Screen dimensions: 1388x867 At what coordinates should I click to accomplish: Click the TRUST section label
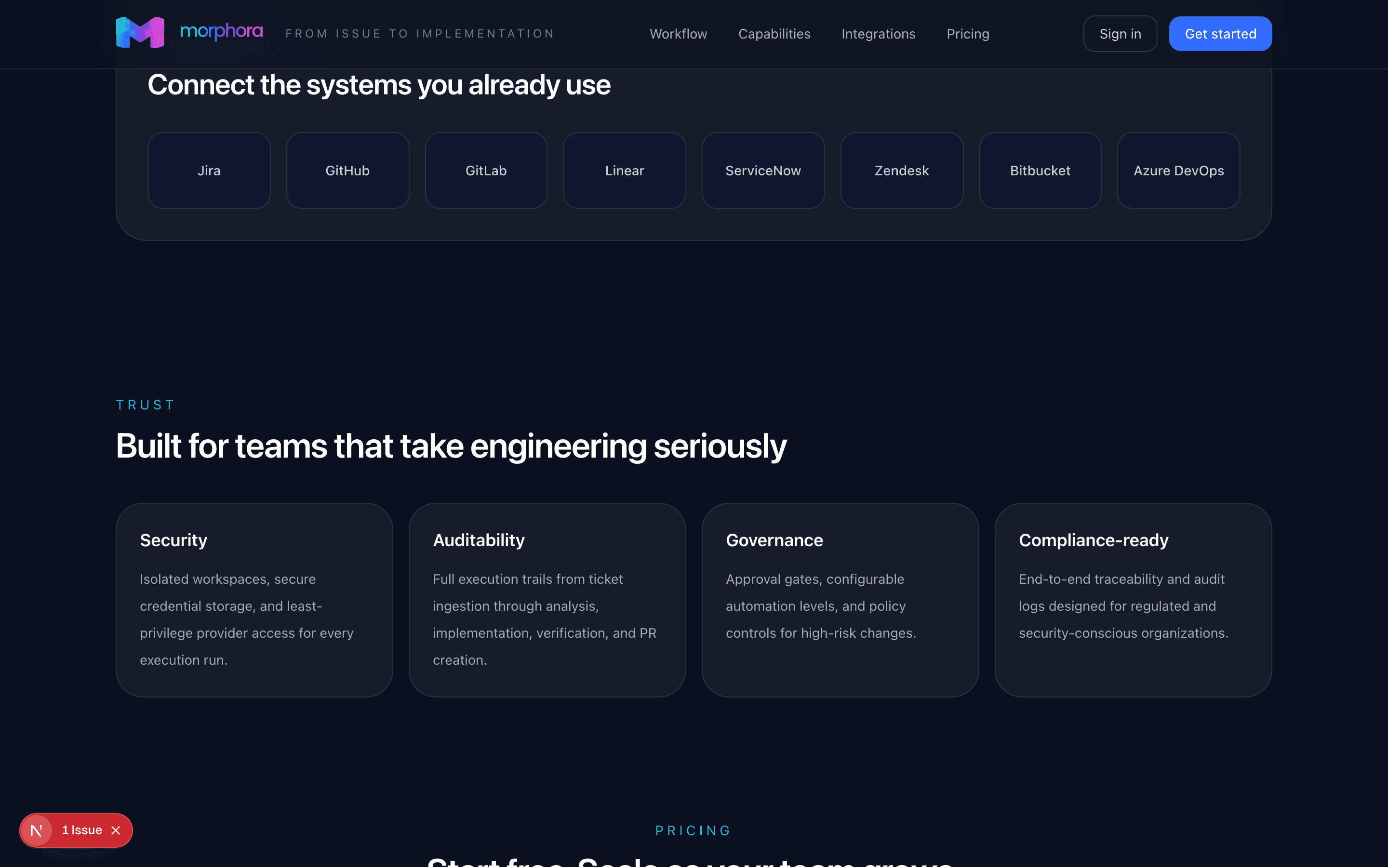(145, 404)
